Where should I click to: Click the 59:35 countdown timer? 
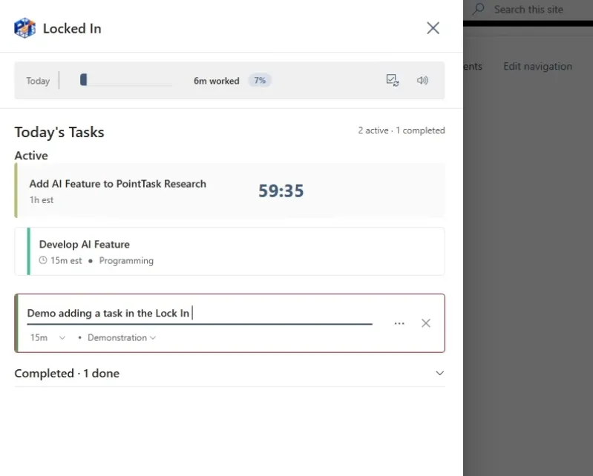[x=281, y=191]
